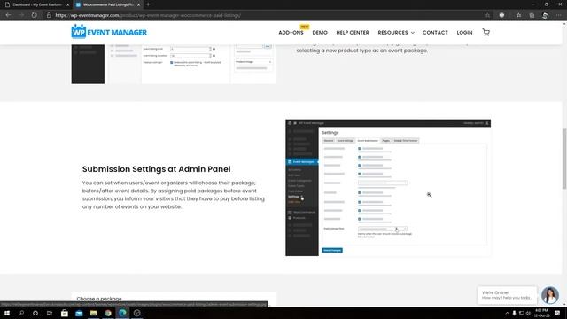
Task: Show hidden system tray icons
Action: point(507,313)
